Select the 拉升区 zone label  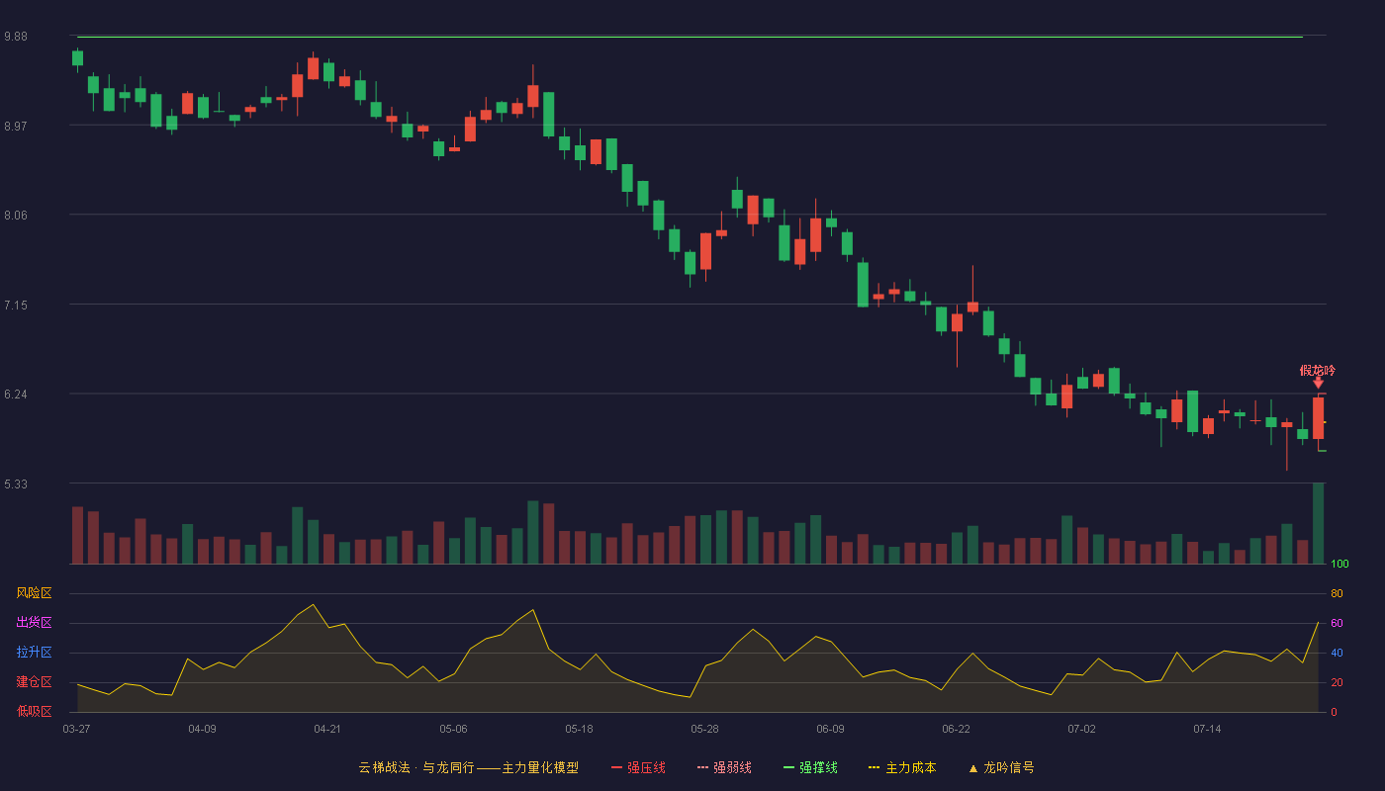pos(34,653)
